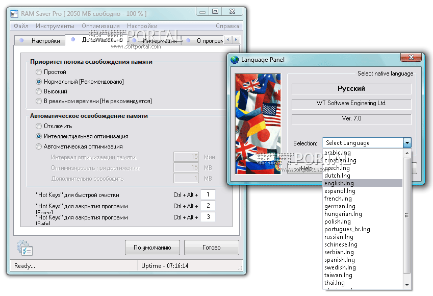433x296 pixels.
Task: Select Автоматическая оптимизация radio button
Action: click(x=39, y=147)
